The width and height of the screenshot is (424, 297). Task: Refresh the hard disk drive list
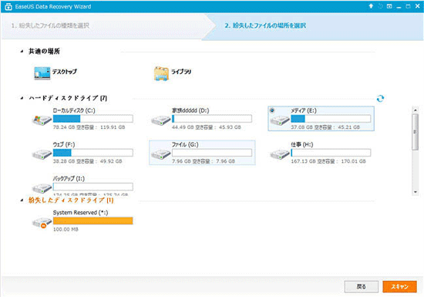click(x=380, y=99)
